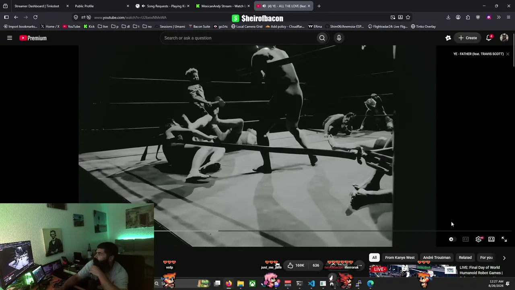Click the YouTube search magnifier button
Viewport: 515px width, 290px height.
(x=322, y=38)
